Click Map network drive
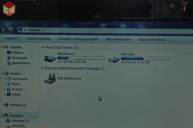This screenshot has height=128, width=193. 119,39
